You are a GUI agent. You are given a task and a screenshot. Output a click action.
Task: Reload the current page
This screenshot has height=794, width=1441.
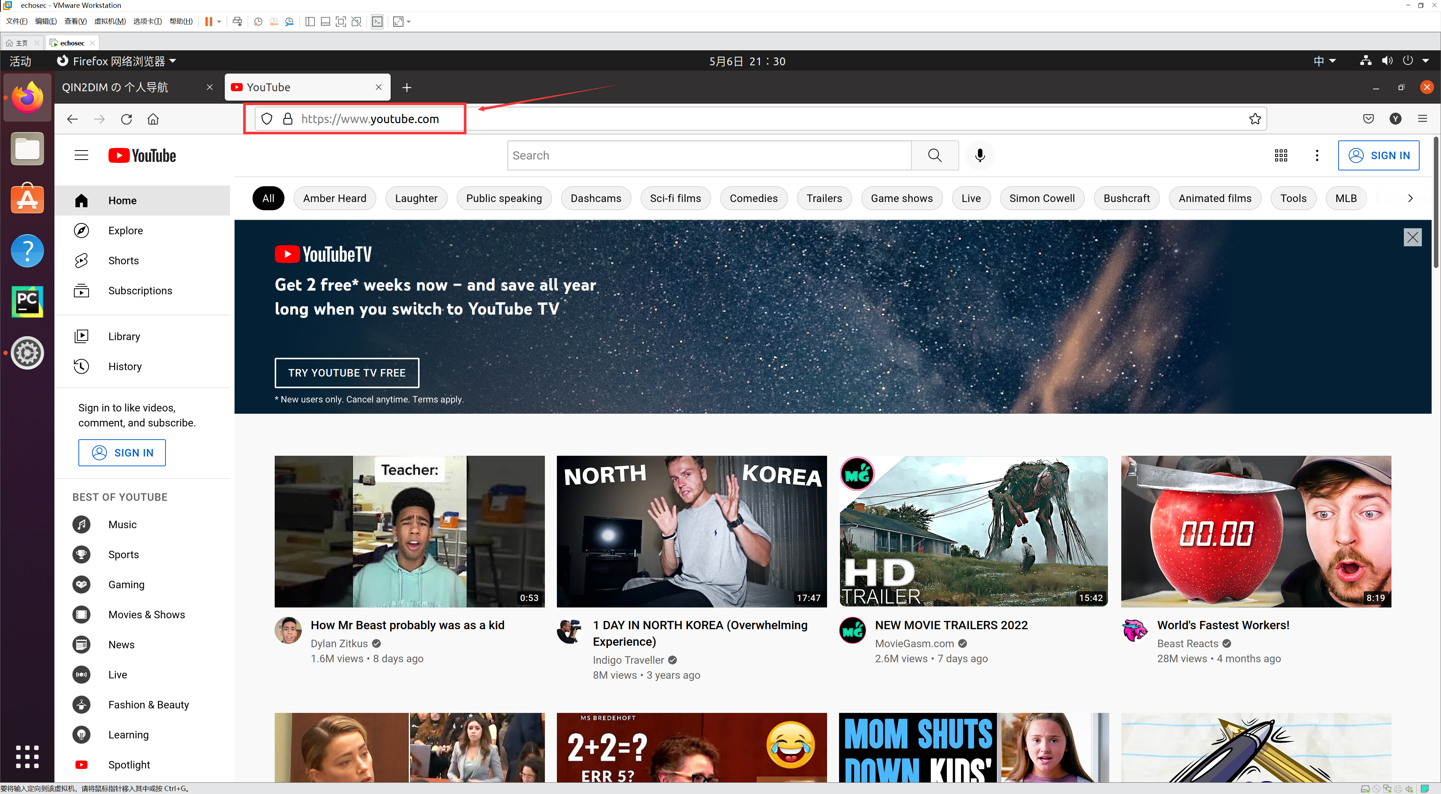[x=126, y=119]
